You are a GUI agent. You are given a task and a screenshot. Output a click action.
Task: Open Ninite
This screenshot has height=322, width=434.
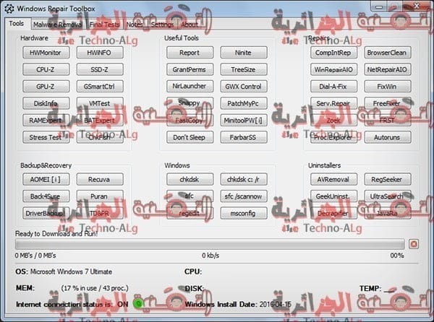click(x=244, y=53)
